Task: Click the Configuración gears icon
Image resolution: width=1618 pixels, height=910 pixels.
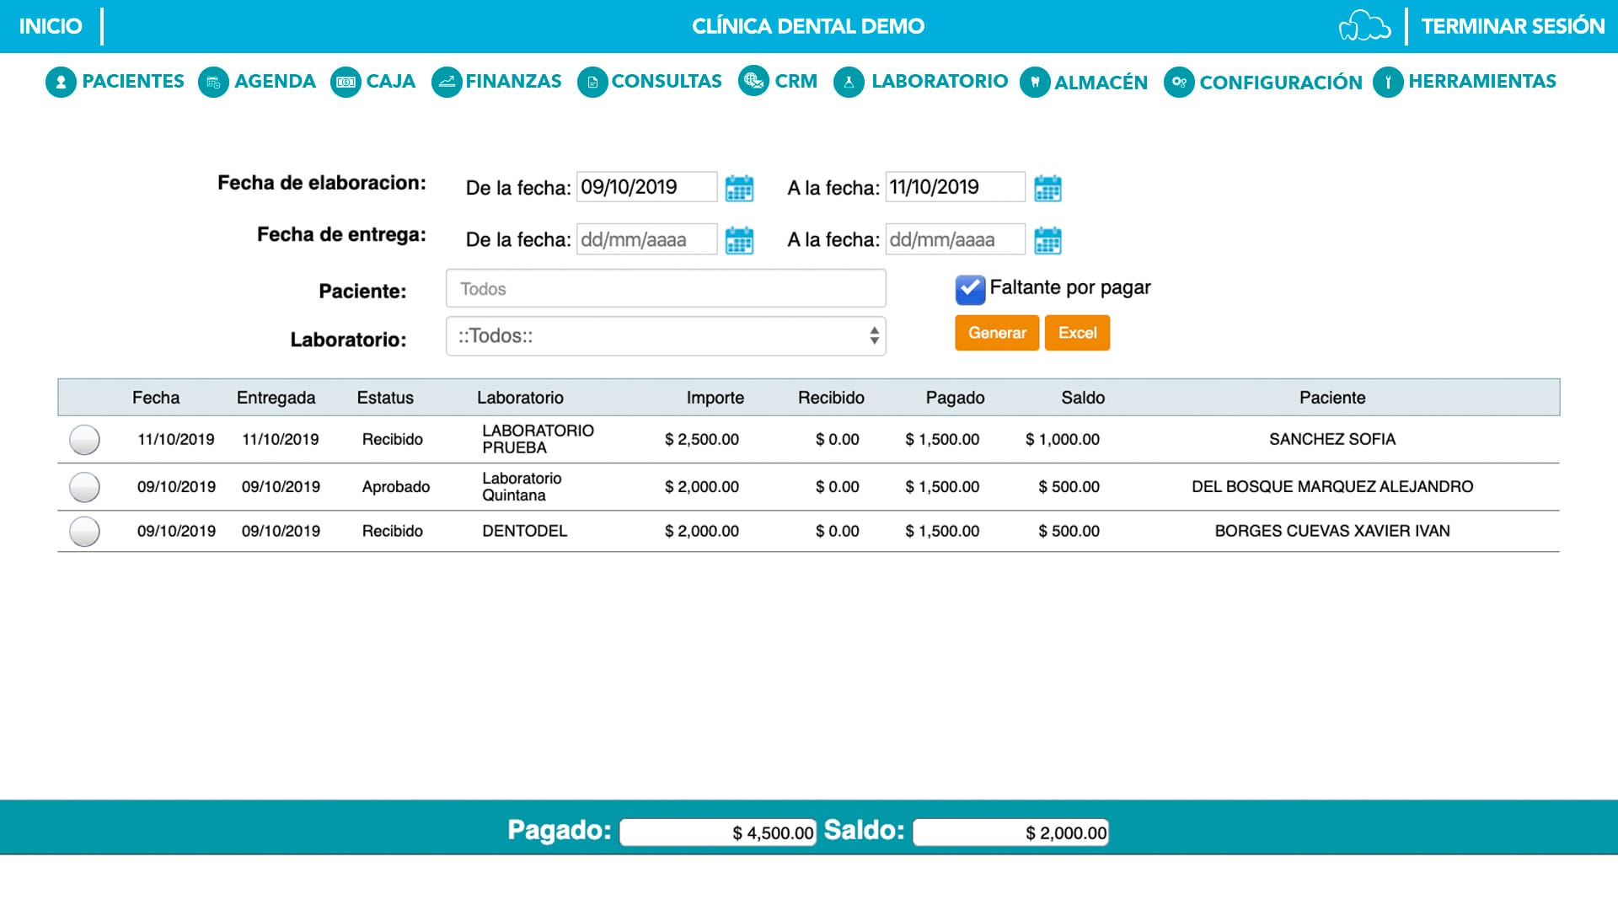Action: coord(1178,83)
